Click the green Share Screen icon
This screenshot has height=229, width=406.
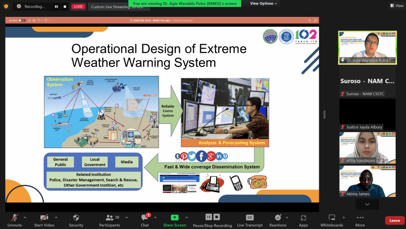click(175, 217)
